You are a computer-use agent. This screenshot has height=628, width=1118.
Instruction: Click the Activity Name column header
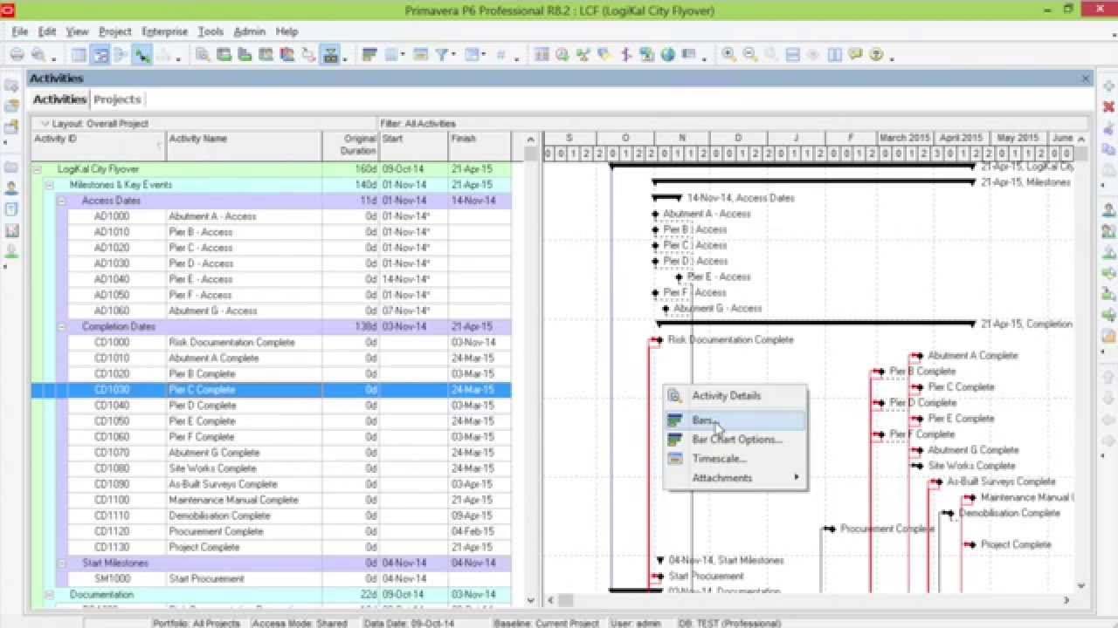[x=244, y=146]
